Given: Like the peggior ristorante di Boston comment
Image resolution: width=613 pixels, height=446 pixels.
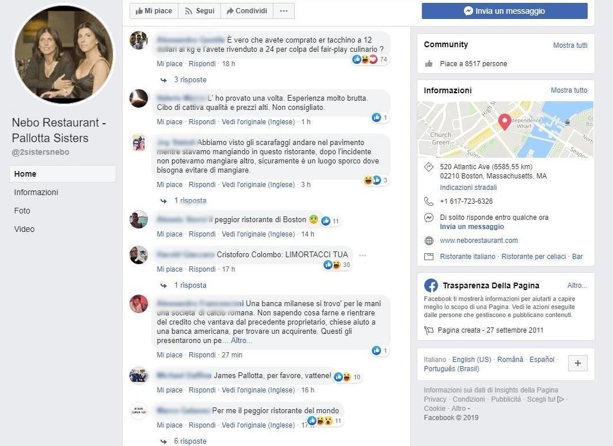Looking at the screenshot, I should tap(170, 234).
